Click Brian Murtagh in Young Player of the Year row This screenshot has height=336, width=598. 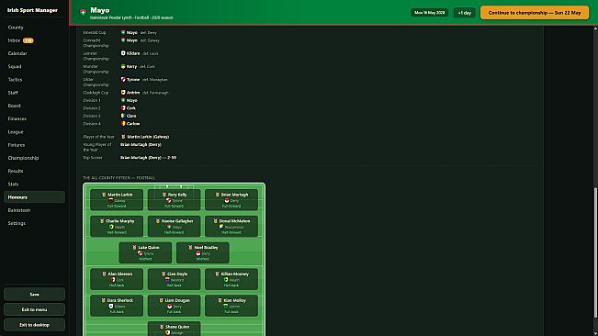[x=141, y=144]
